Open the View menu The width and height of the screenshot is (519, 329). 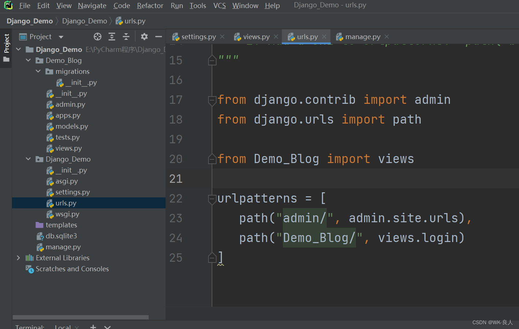click(64, 5)
